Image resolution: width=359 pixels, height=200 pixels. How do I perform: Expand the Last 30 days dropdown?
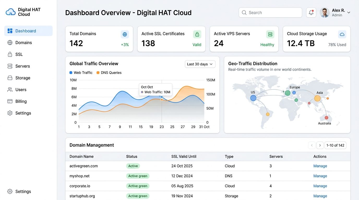[x=200, y=64]
